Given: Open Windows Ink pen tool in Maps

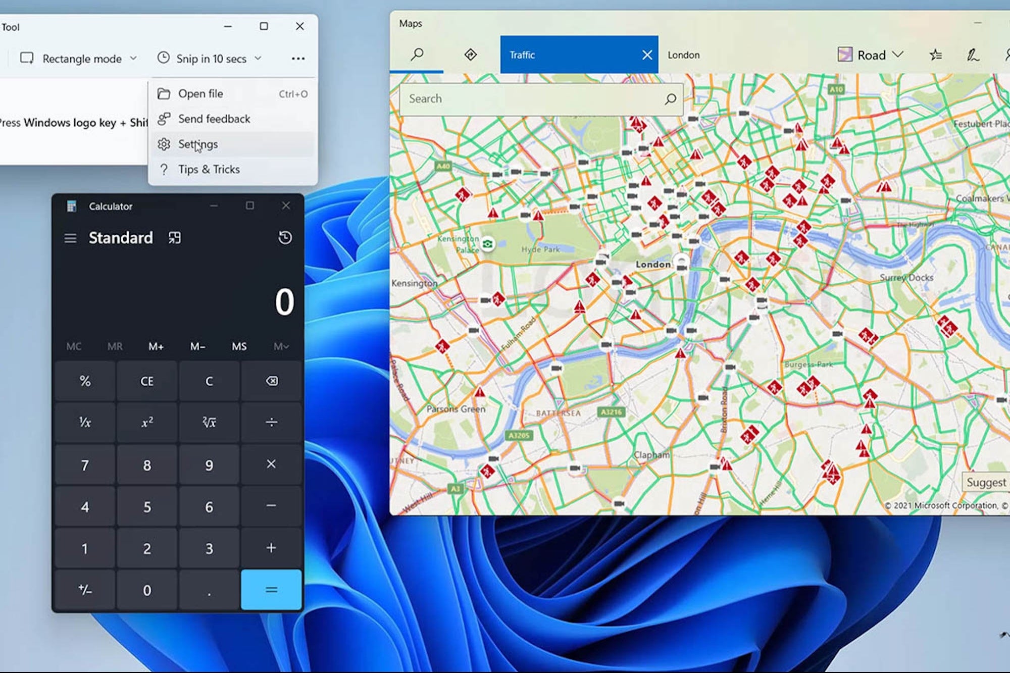Looking at the screenshot, I should pyautogui.click(x=972, y=55).
